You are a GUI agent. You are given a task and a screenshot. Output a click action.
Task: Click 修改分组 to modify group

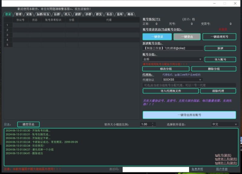166,69
